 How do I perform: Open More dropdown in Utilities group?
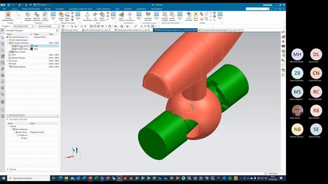pyautogui.click(x=220, y=16)
